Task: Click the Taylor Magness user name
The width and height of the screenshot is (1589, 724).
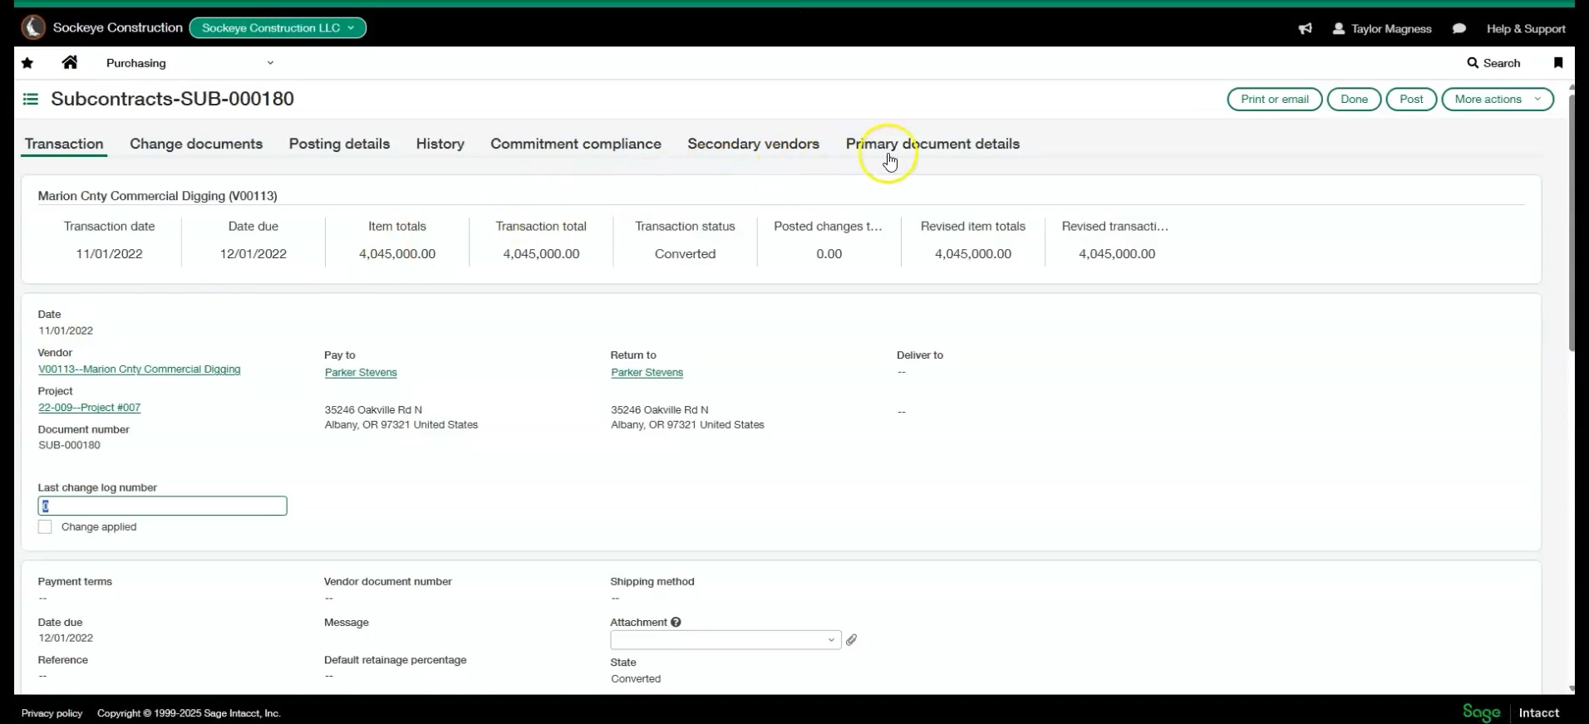Action: pyautogui.click(x=1391, y=28)
